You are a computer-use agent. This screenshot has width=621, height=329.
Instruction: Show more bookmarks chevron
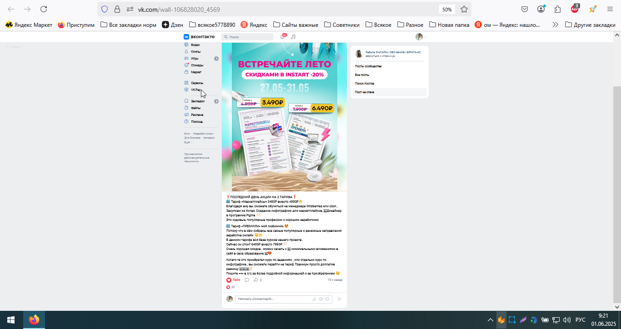click(x=555, y=25)
